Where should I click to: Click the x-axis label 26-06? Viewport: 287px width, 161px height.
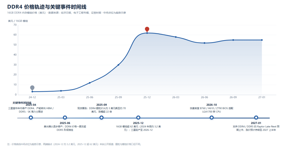[x=204, y=97]
